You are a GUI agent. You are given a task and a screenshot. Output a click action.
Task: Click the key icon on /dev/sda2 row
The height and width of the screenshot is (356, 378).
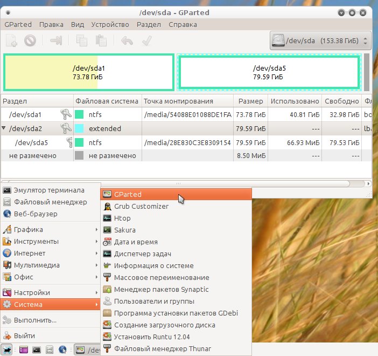[x=66, y=128]
